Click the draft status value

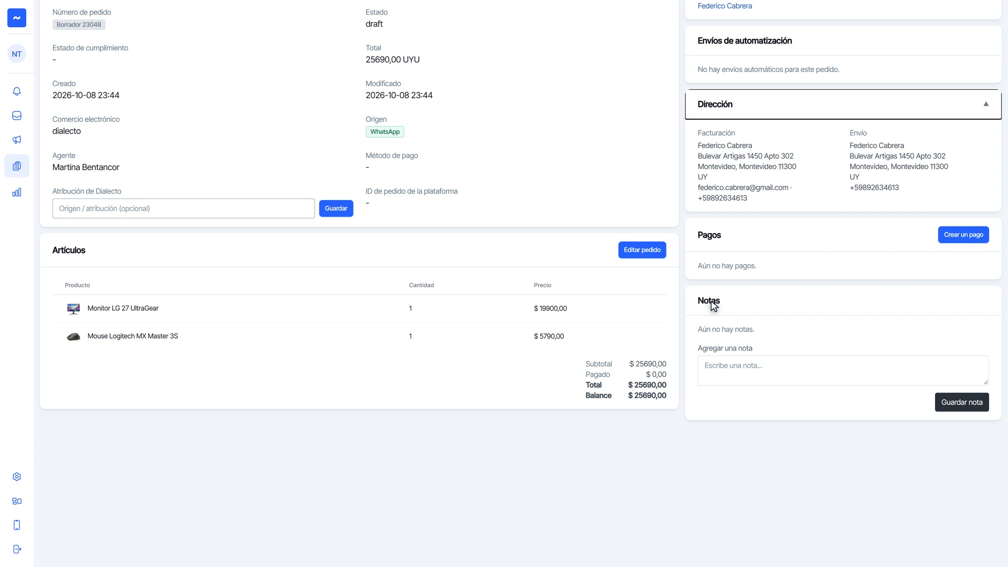pos(374,24)
